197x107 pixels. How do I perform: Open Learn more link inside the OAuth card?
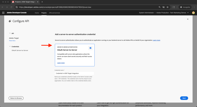(61, 63)
